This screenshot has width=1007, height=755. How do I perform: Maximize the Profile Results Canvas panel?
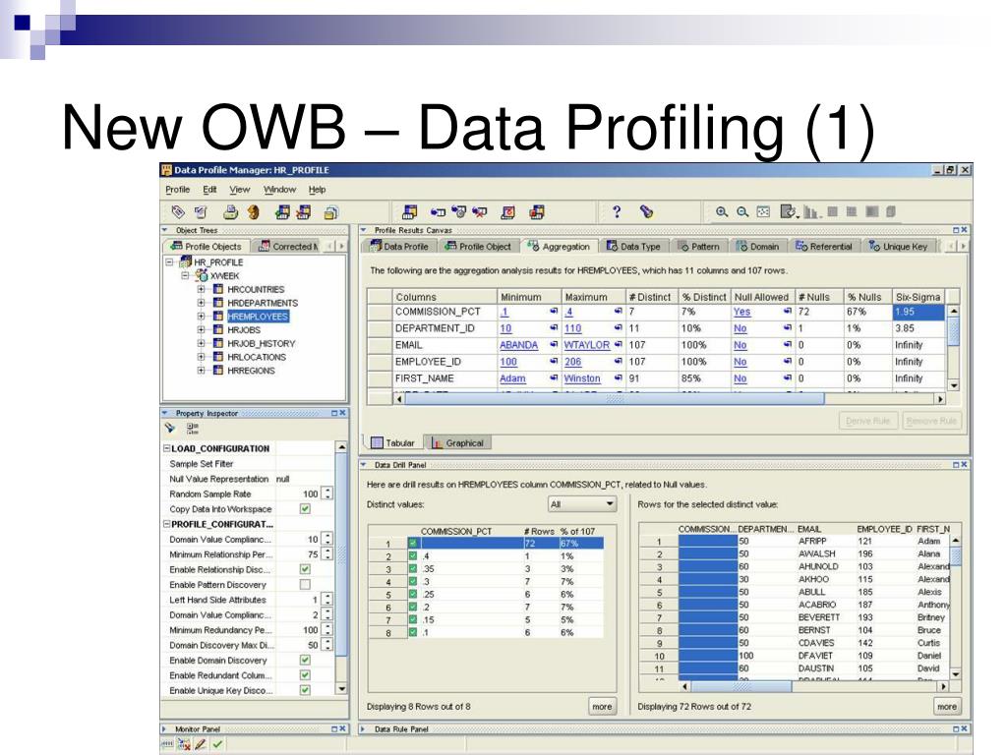[956, 230]
